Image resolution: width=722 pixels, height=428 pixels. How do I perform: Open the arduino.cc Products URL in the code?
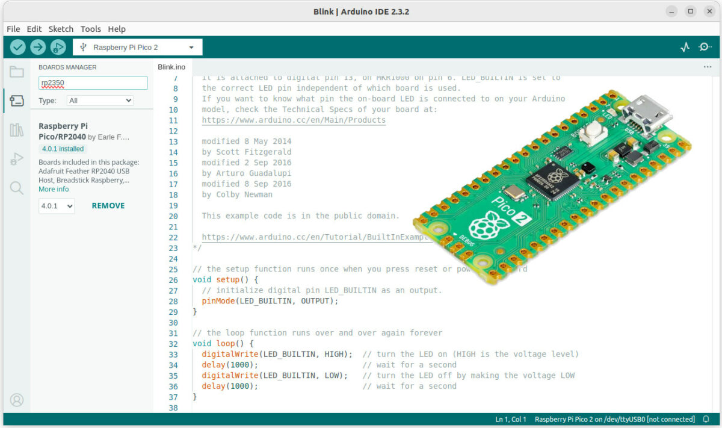tap(294, 120)
